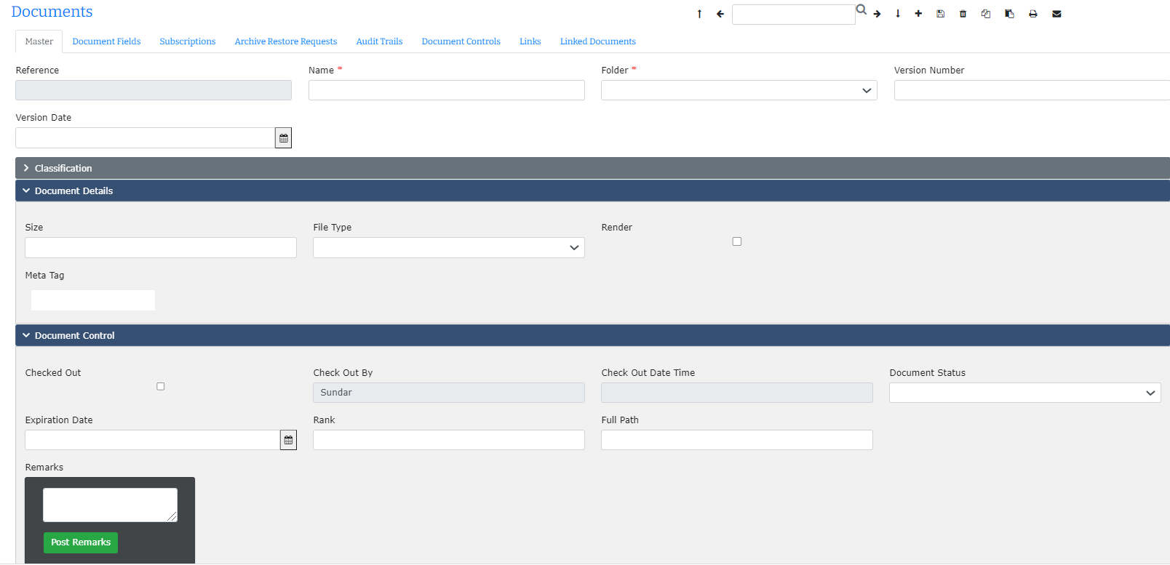
Task: Open the Linked Documents tab link
Action: (x=597, y=41)
